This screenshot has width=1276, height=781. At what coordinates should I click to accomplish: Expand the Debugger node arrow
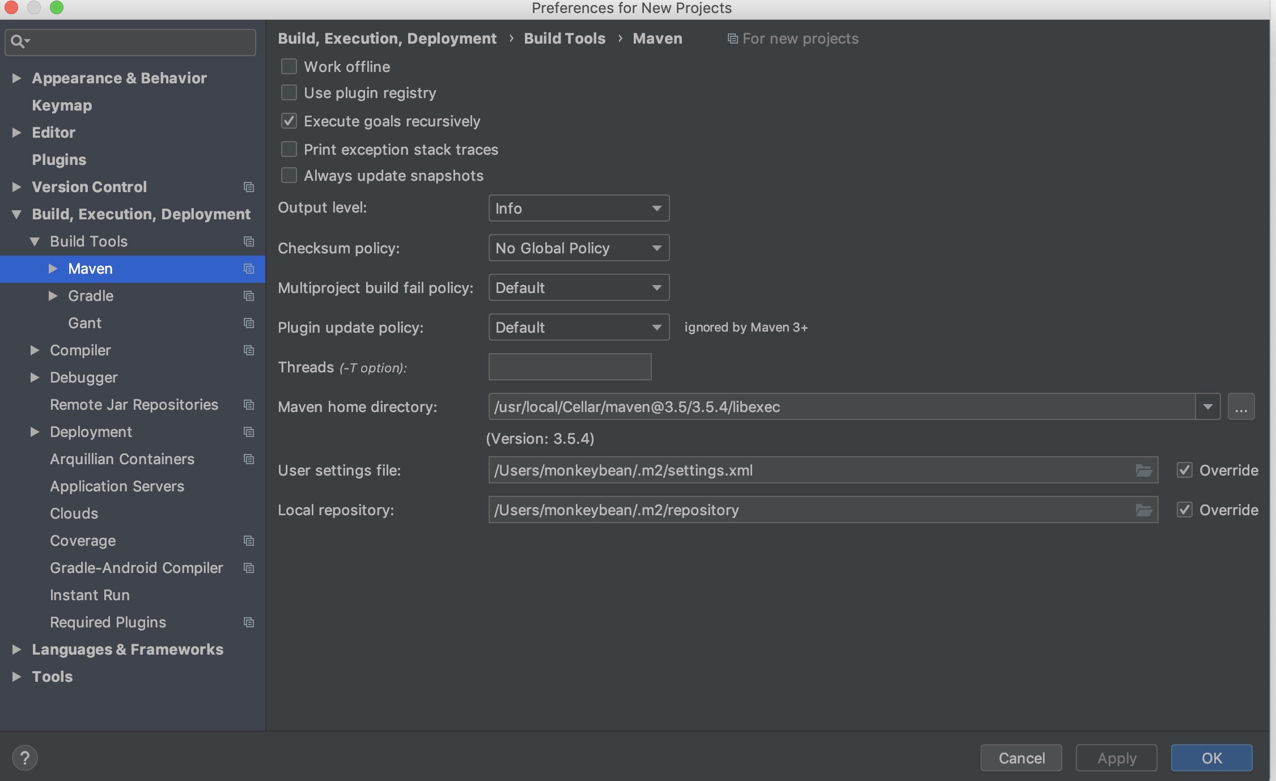coord(35,377)
